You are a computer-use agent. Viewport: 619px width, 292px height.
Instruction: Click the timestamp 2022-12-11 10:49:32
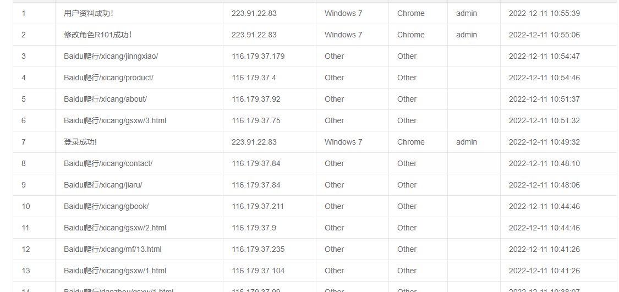click(544, 142)
